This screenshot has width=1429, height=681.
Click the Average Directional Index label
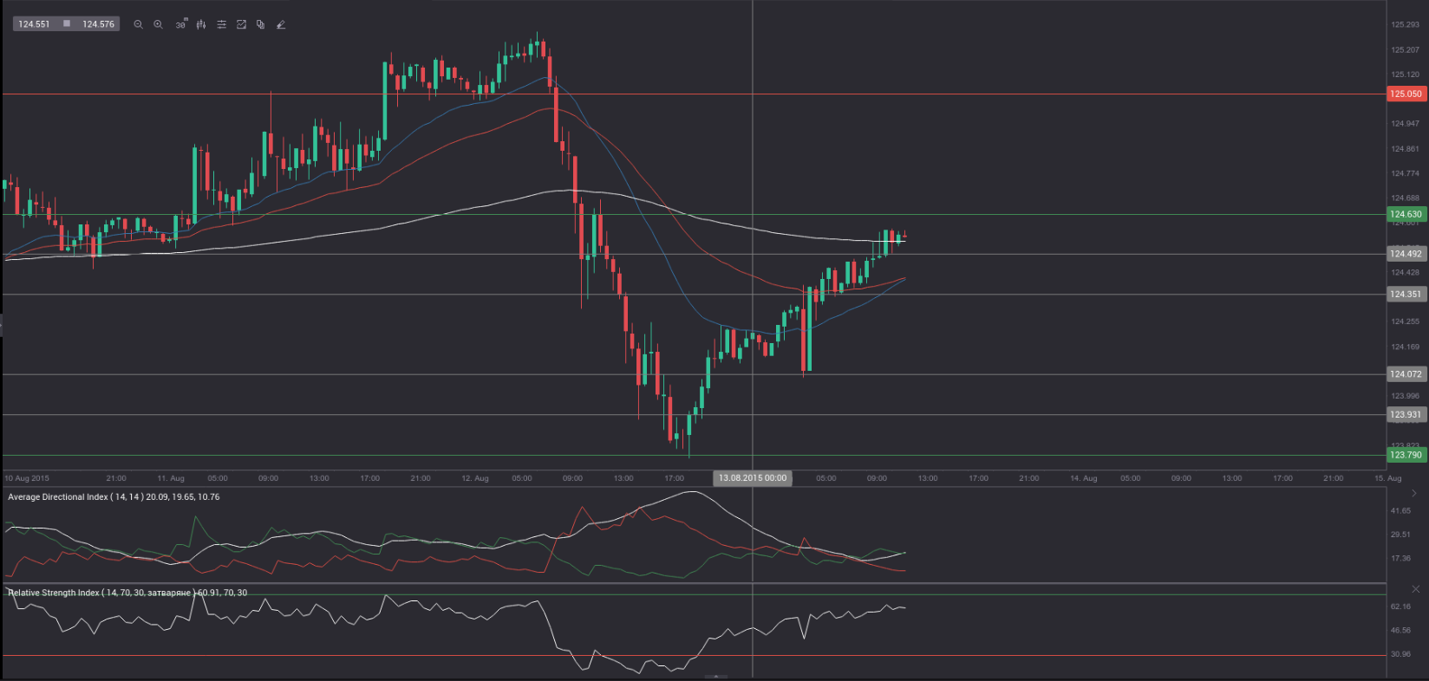click(x=113, y=497)
